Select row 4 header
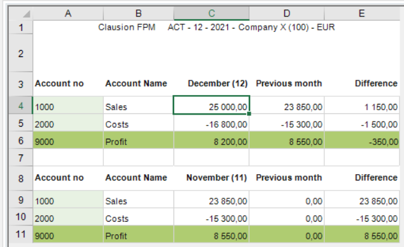The height and width of the screenshot is (247, 404). (x=21, y=106)
